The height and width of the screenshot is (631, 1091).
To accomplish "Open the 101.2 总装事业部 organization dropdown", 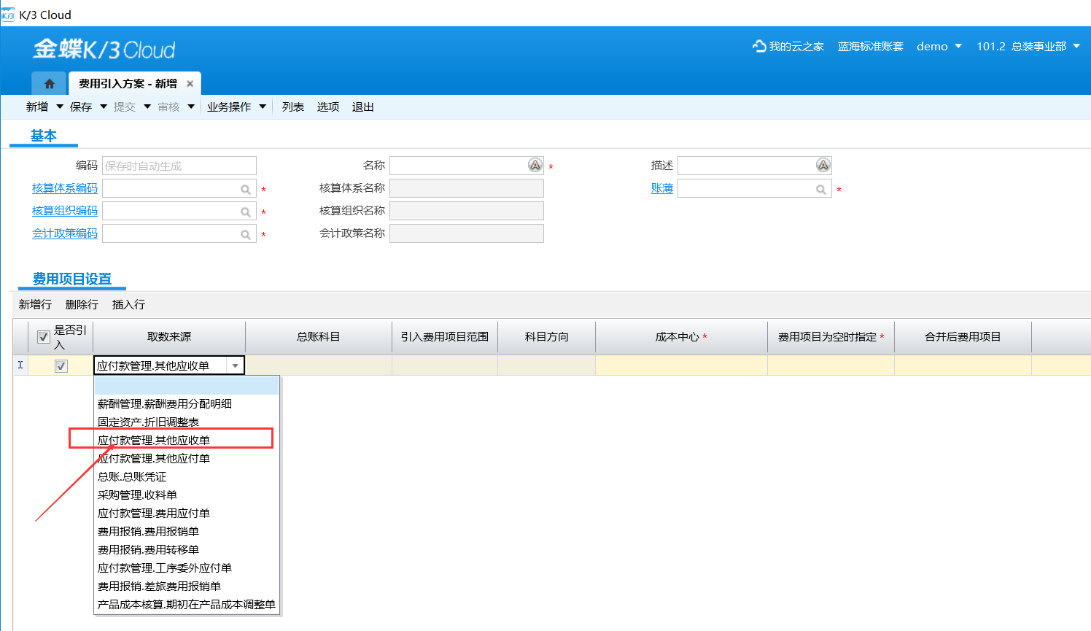I will click(x=1076, y=46).
